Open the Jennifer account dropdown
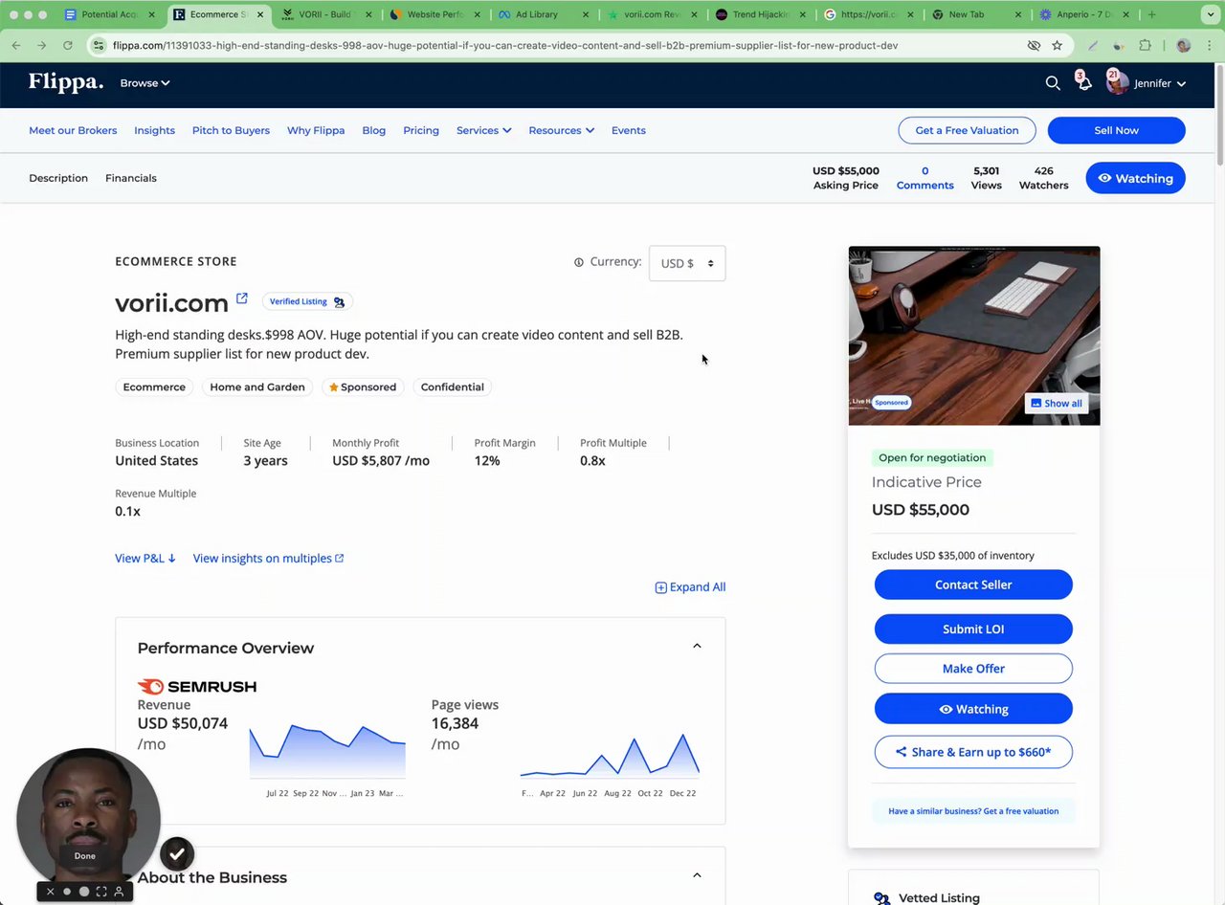The image size is (1225, 905). (1159, 83)
